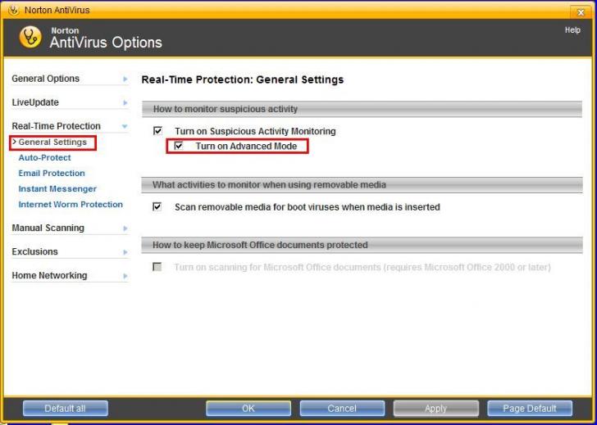Click the OK button
The height and width of the screenshot is (425, 597).
pos(248,408)
